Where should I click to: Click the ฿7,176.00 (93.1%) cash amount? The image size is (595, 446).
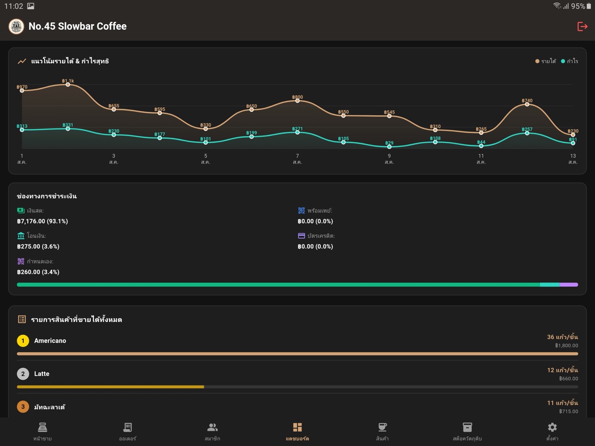42,221
